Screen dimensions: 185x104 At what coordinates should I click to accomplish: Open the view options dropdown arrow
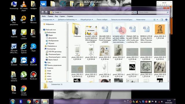[157, 20]
